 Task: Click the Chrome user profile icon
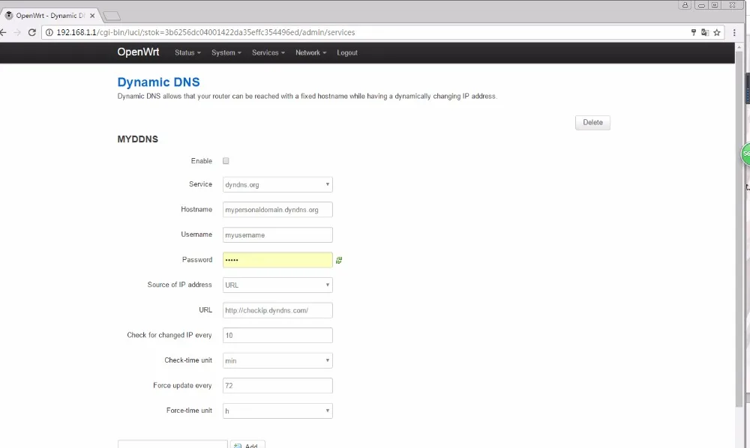pyautogui.click(x=685, y=4)
